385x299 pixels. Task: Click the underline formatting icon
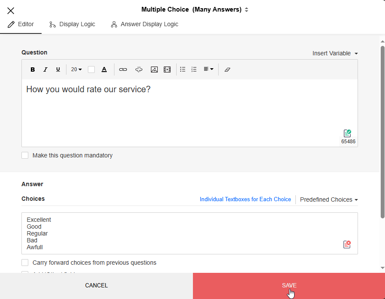[x=58, y=69]
